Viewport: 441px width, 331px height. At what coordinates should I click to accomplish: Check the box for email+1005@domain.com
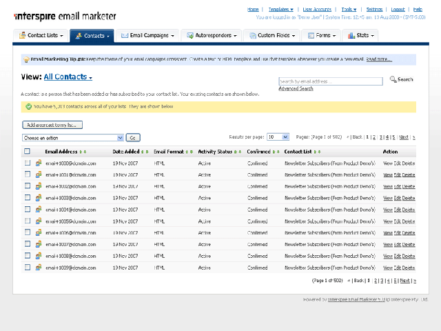[x=28, y=221]
